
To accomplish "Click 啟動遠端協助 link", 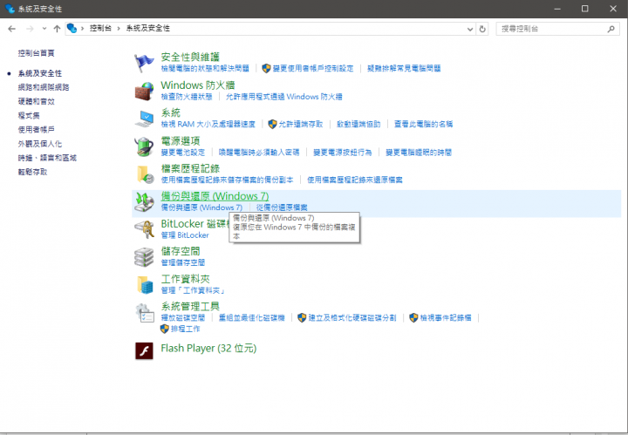I will [x=358, y=124].
